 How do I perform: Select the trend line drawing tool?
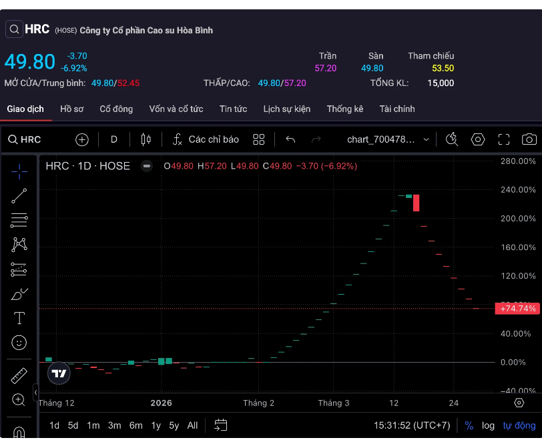(x=19, y=196)
